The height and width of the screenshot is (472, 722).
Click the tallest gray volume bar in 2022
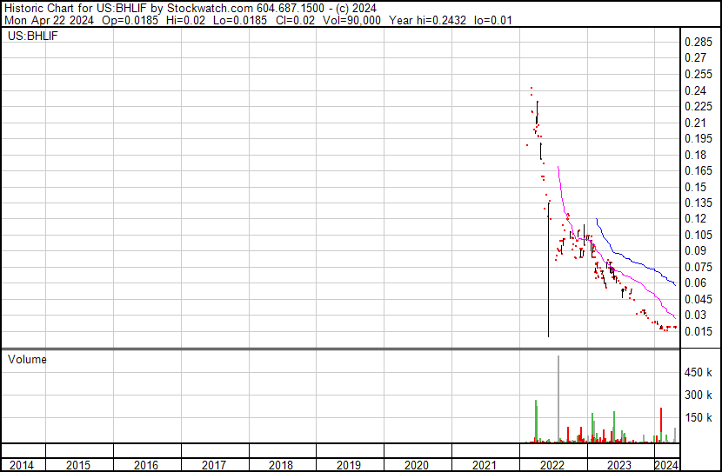[x=558, y=399]
